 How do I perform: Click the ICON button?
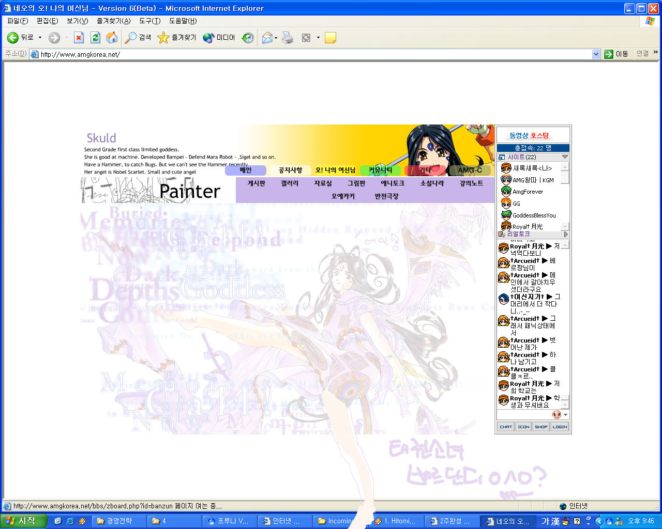[x=524, y=427]
